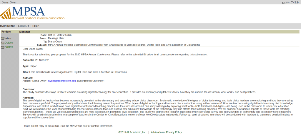301x136 pixels.
Task: Click the Archive folder icon
Action: [x=3, y=47]
